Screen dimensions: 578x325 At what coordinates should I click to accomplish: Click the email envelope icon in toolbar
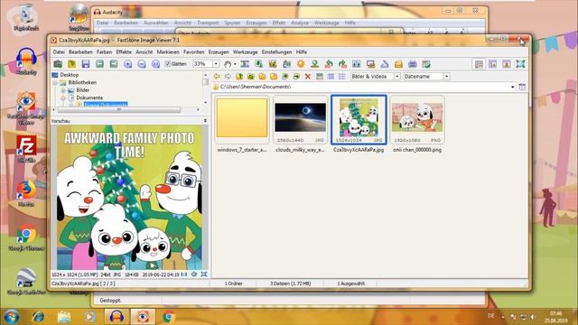pyautogui.click(x=398, y=64)
